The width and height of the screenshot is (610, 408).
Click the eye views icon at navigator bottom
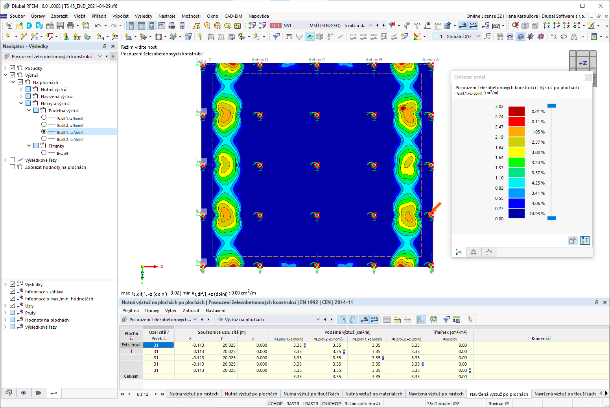click(x=24, y=393)
